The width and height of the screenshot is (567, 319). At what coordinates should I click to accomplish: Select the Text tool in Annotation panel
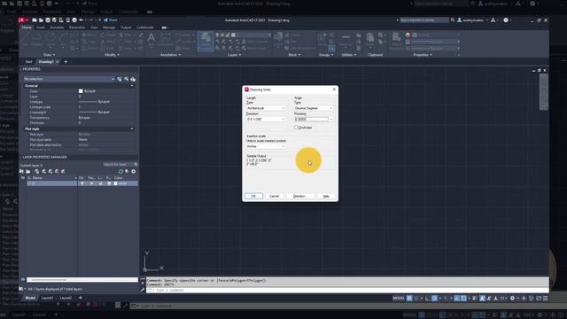[151, 39]
